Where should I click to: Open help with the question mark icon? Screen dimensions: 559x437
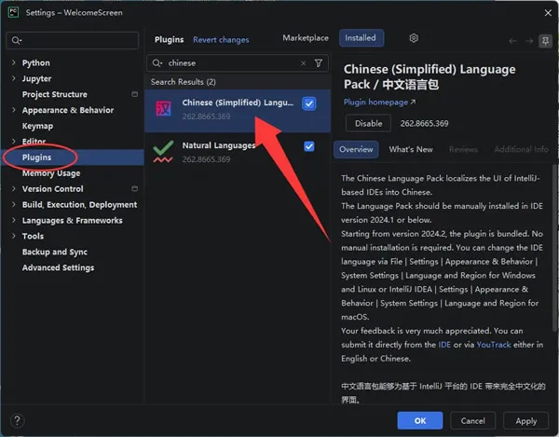pos(17,420)
